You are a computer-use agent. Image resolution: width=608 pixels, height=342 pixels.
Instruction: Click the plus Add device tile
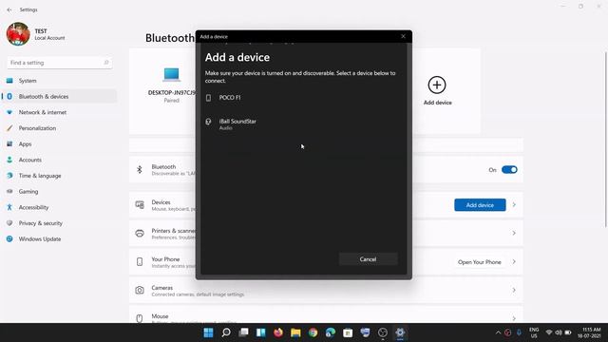pos(437,91)
